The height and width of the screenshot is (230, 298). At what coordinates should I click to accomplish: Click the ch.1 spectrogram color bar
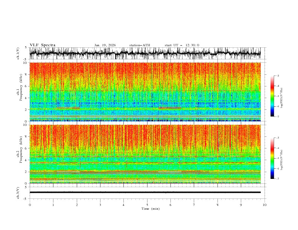coord(272,96)
